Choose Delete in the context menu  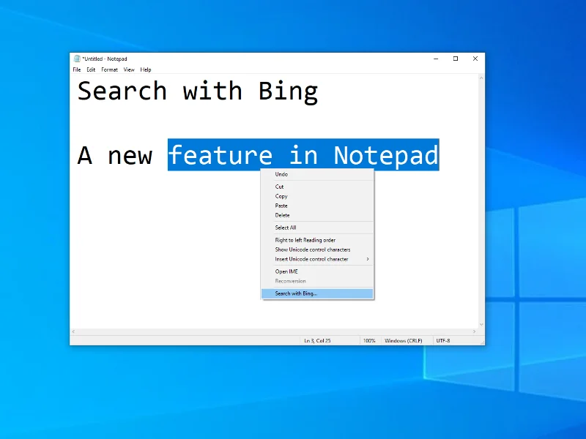(317, 215)
